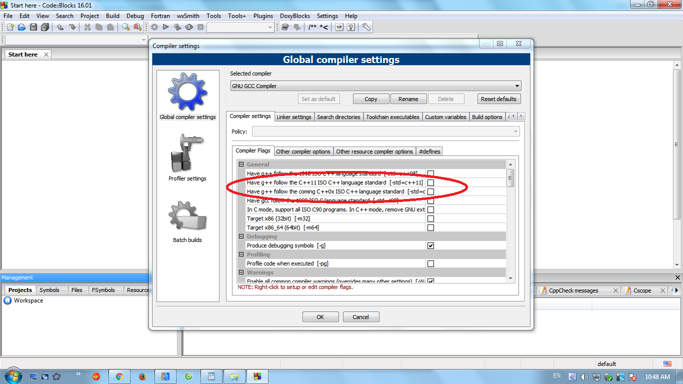Click the Save floppy disk icon

coord(33,27)
